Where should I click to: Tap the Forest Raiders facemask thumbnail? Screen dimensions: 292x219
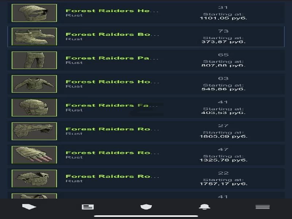click(34, 107)
